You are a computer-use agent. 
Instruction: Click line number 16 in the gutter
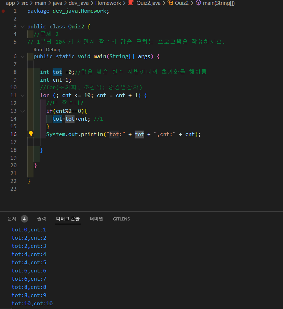click(x=13, y=134)
